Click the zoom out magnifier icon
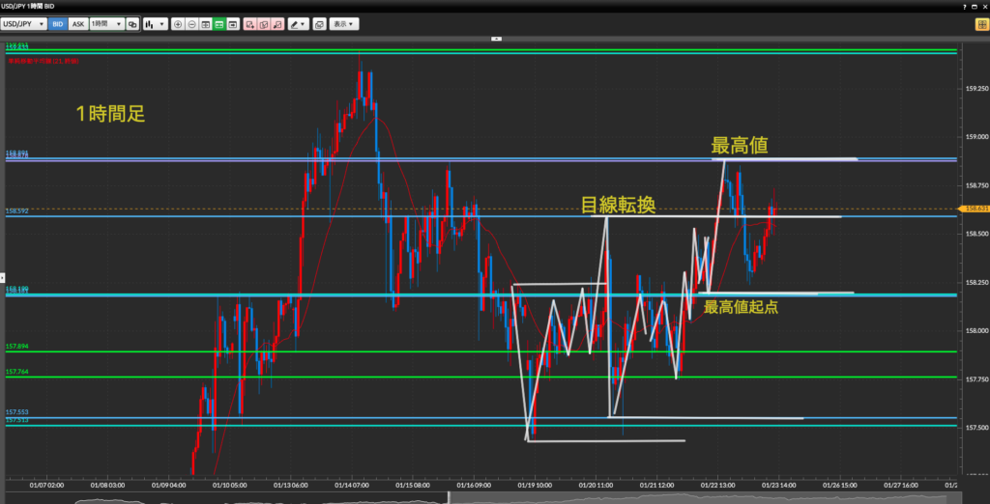Screen dimensions: 990x504 [x=191, y=23]
